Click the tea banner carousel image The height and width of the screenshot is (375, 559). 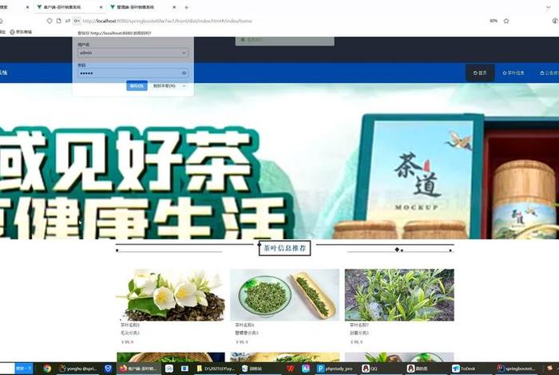click(279, 161)
